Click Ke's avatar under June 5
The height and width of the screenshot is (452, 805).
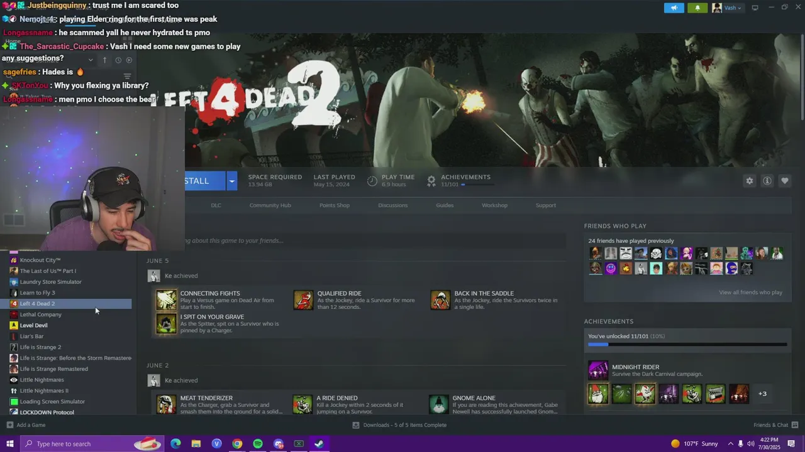[x=153, y=276]
